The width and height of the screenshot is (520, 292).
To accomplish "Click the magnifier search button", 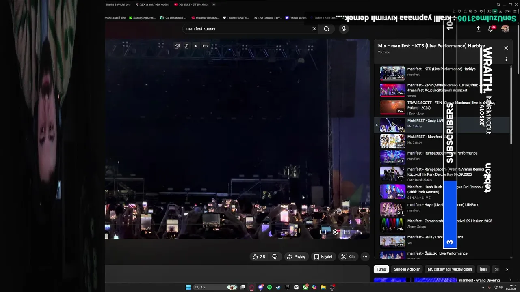I will [327, 29].
